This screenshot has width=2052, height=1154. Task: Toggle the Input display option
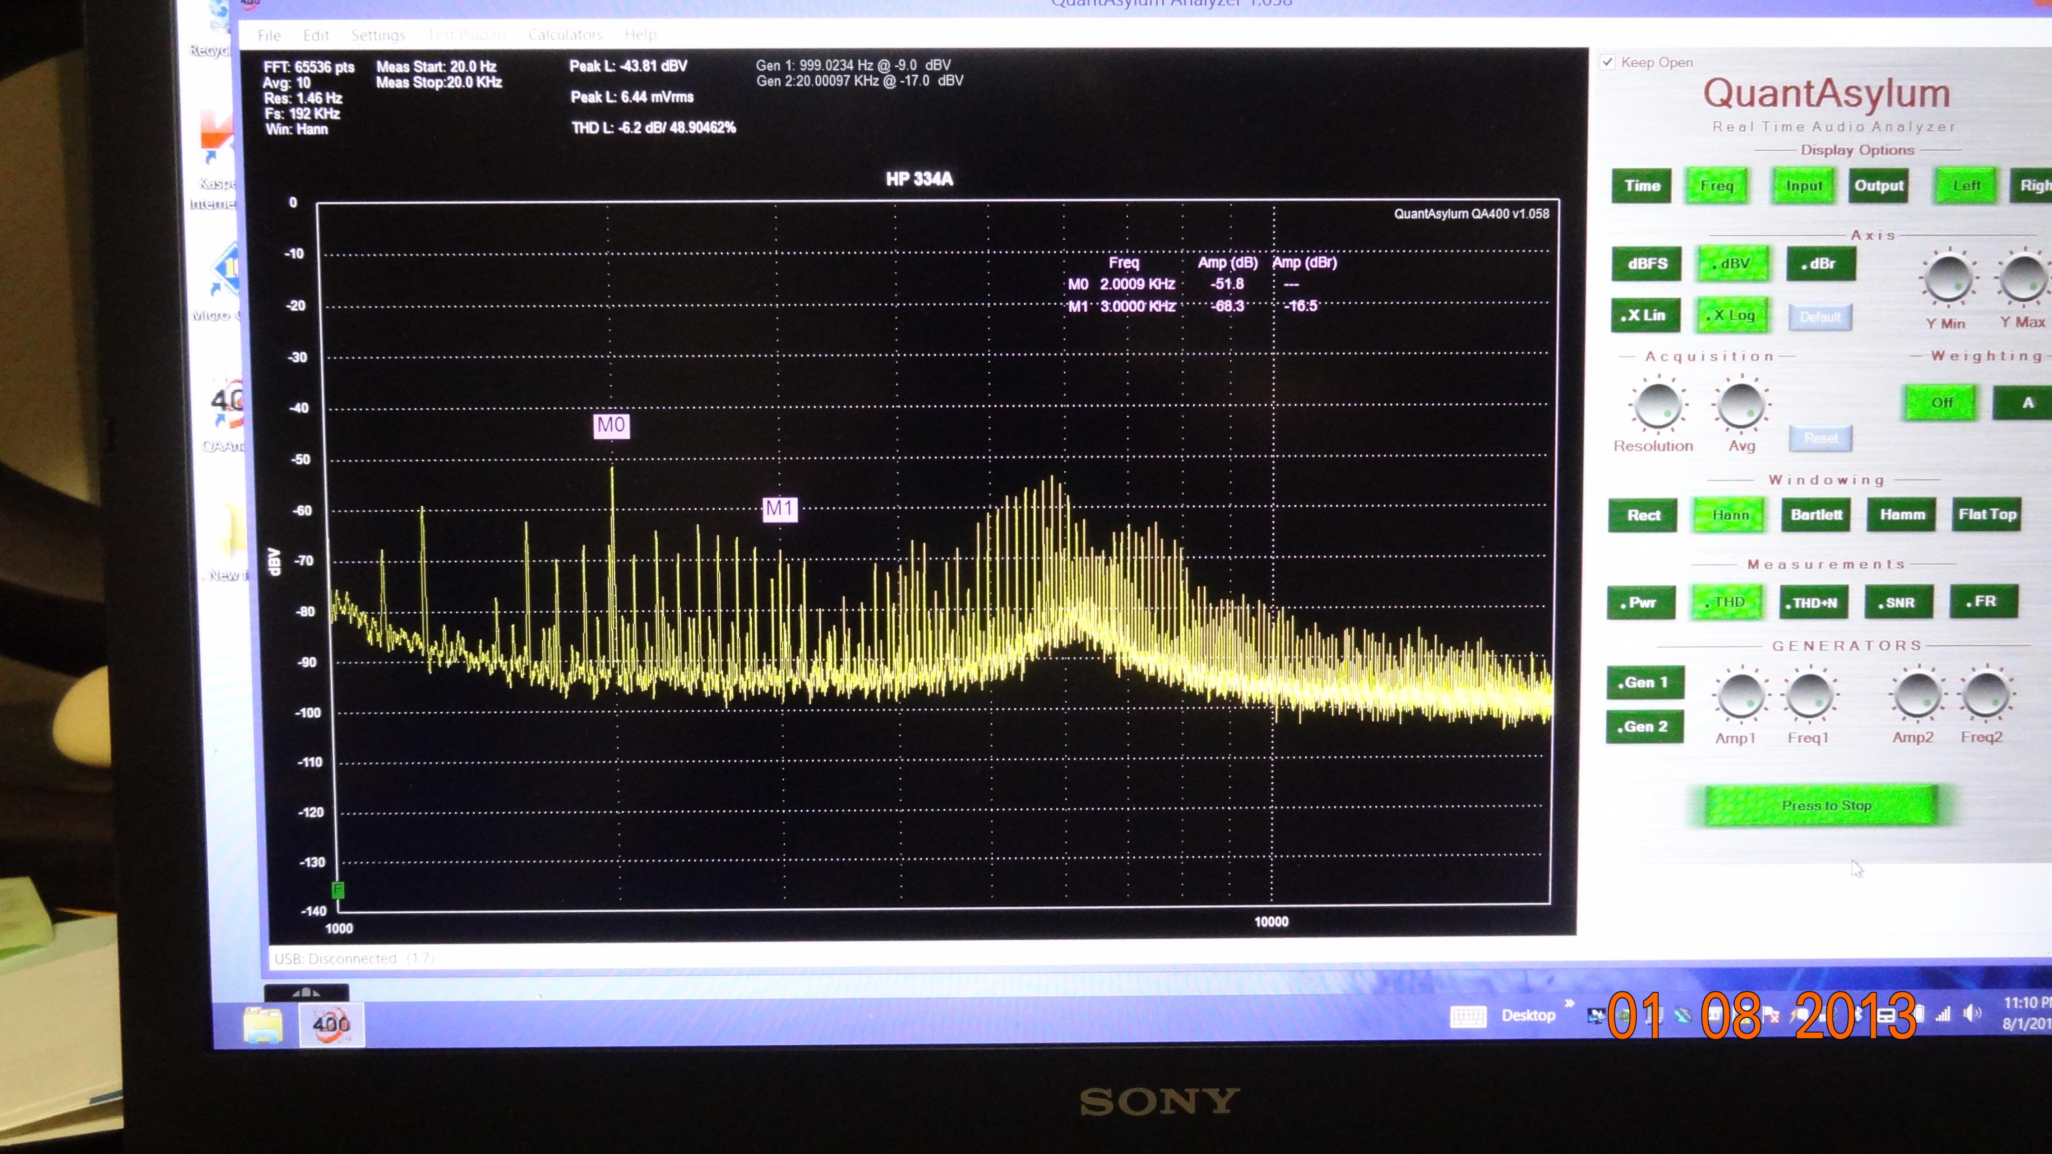coord(1803,185)
